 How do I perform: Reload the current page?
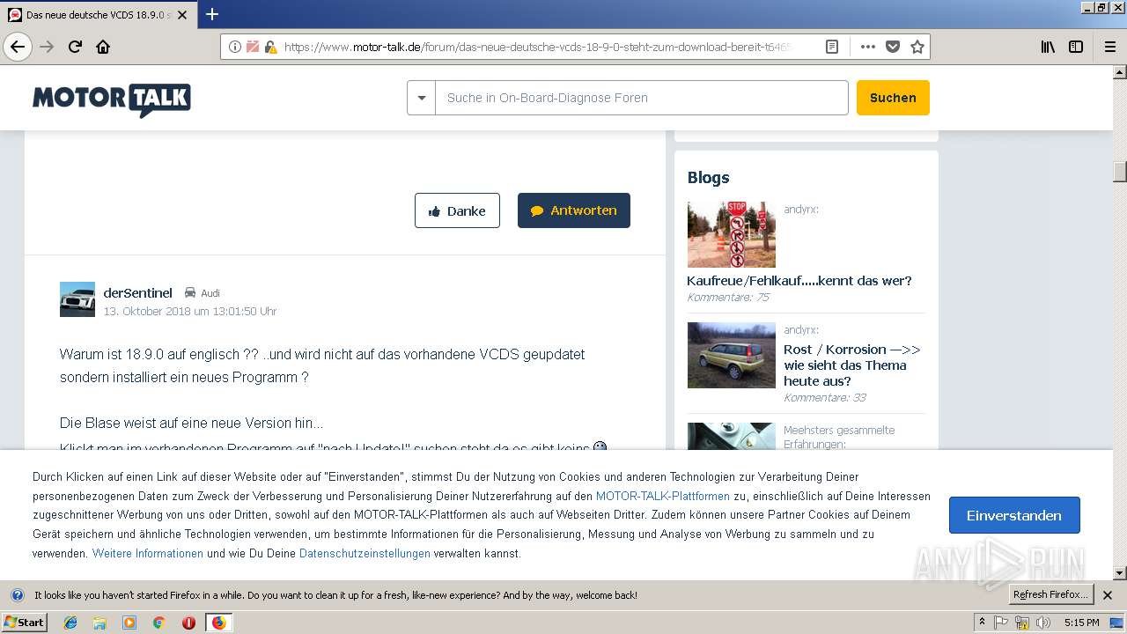tap(76, 47)
